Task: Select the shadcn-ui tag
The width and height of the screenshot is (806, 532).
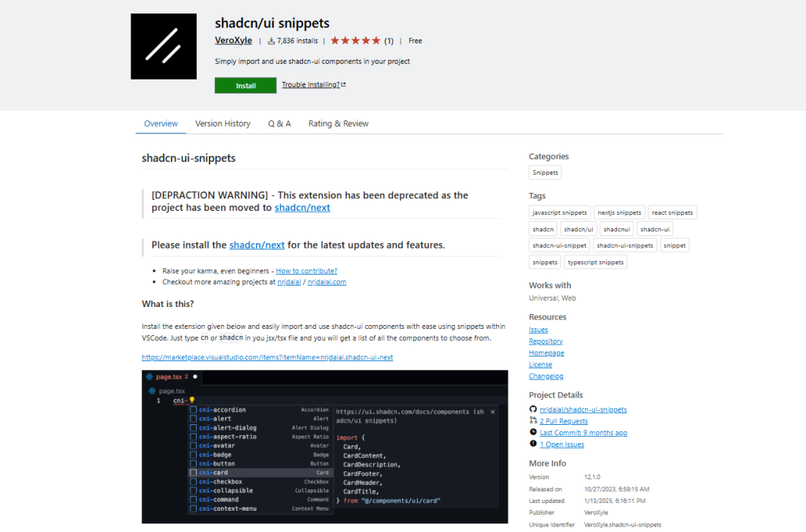Action: pos(655,229)
